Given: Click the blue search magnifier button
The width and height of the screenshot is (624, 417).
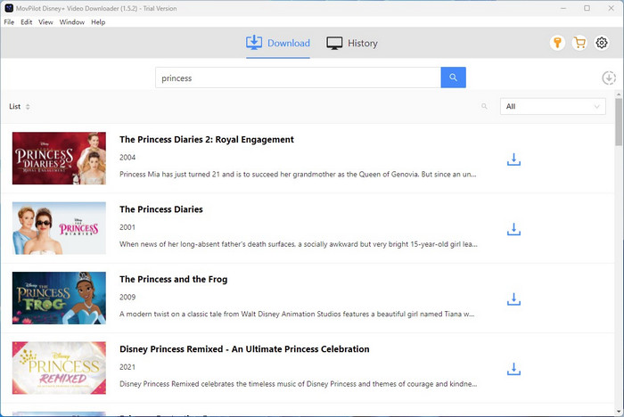Looking at the screenshot, I should click(453, 78).
